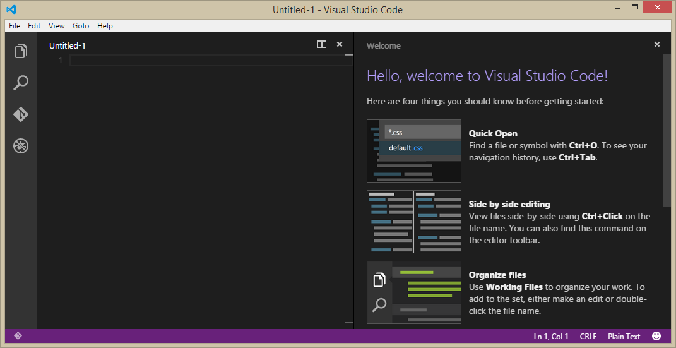Image resolution: width=676 pixels, height=348 pixels.
Task: Open the Explorer view in the activity bar
Action: click(x=21, y=51)
